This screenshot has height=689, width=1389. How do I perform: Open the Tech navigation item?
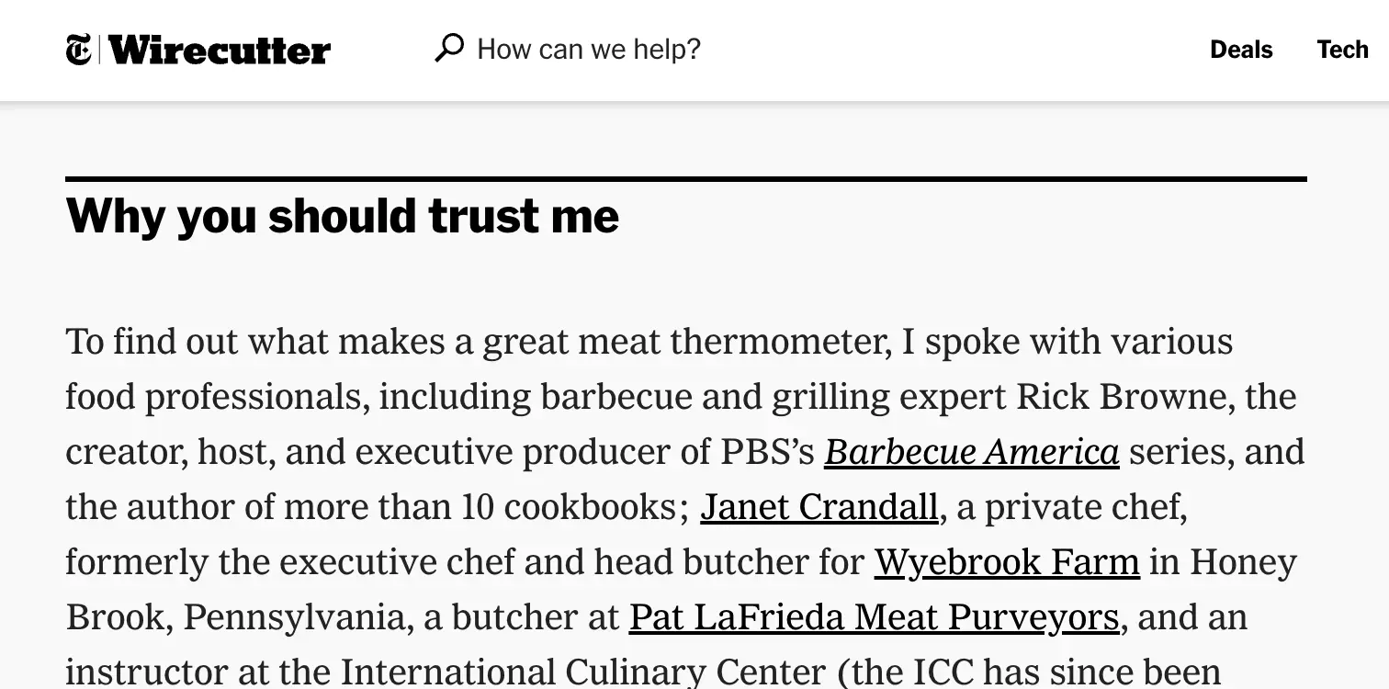(1342, 50)
